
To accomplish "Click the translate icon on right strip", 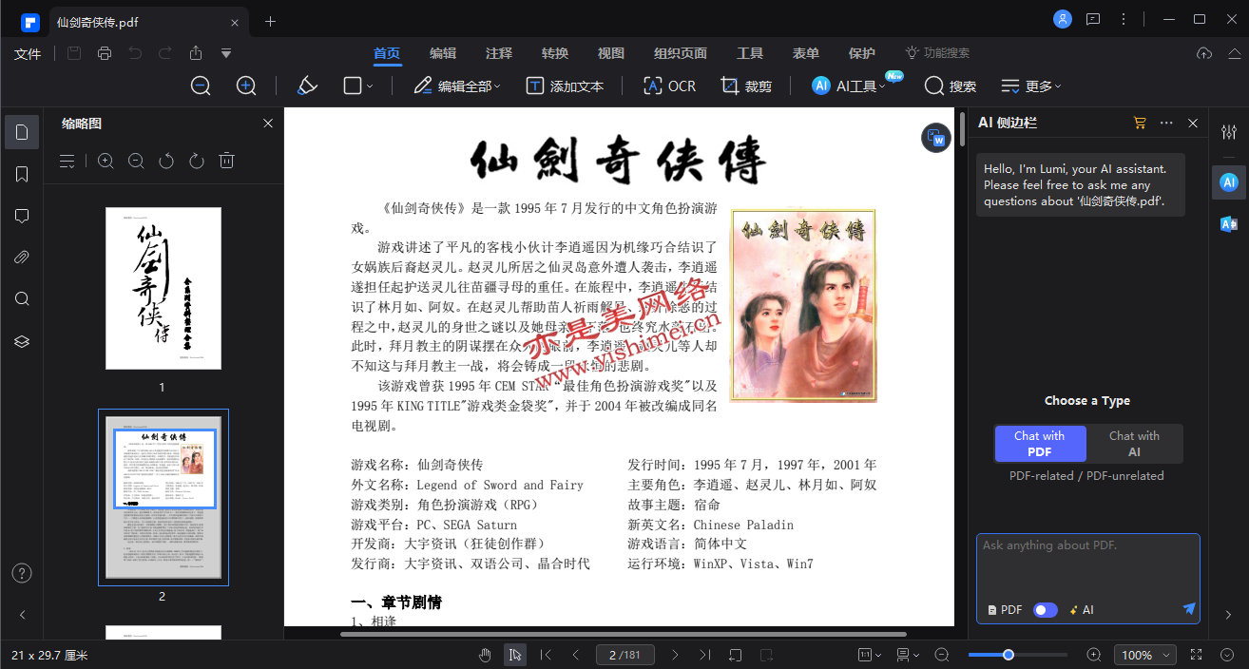I will click(x=1229, y=223).
